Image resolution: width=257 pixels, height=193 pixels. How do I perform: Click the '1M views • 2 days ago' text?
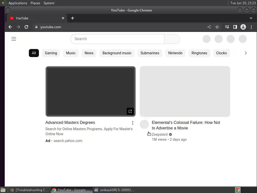(169, 139)
